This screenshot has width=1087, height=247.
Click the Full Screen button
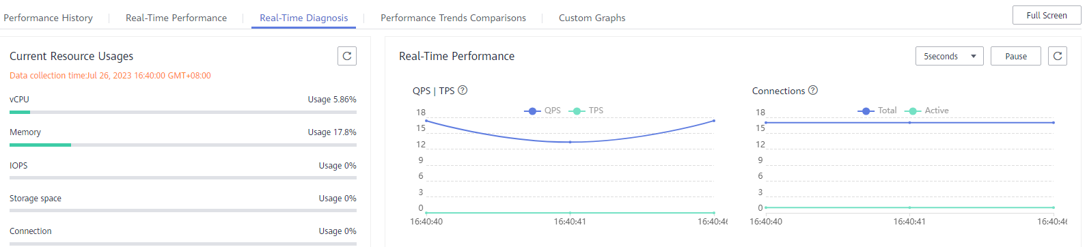pos(1047,15)
